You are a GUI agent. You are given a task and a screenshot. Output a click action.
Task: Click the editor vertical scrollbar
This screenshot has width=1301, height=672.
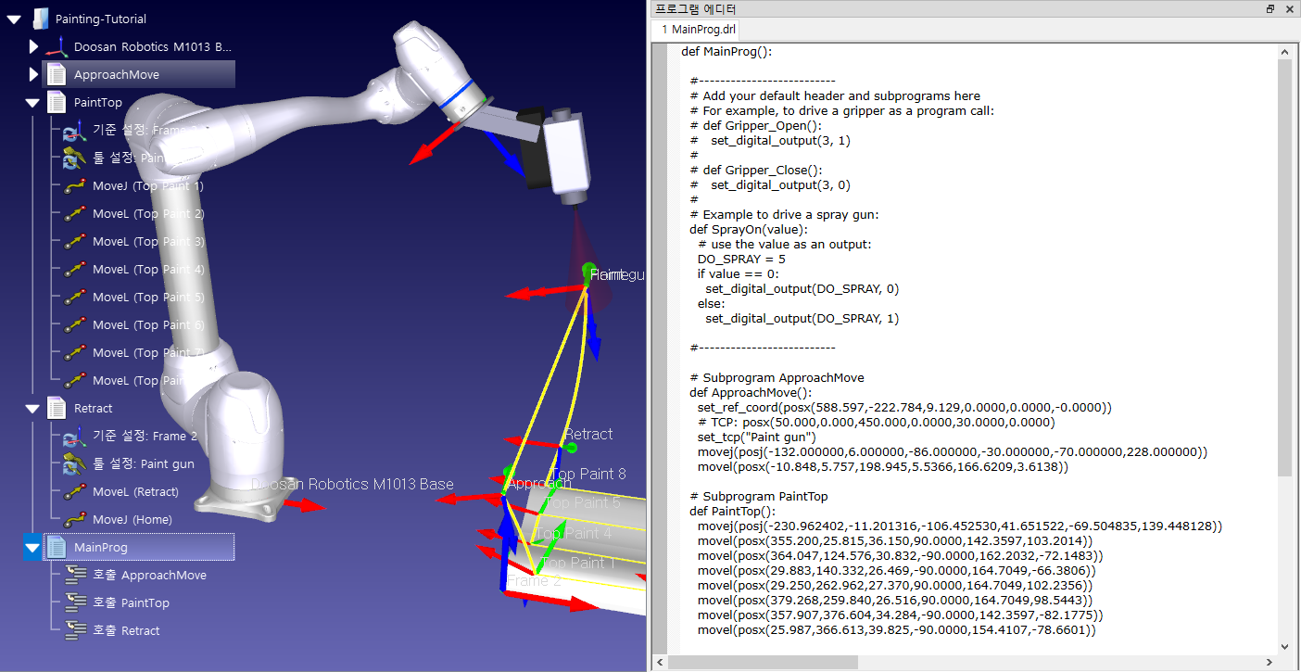tap(1283, 278)
